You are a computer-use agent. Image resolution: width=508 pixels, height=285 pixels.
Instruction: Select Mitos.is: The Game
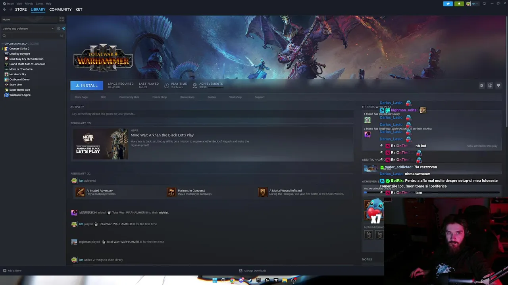pos(21,69)
